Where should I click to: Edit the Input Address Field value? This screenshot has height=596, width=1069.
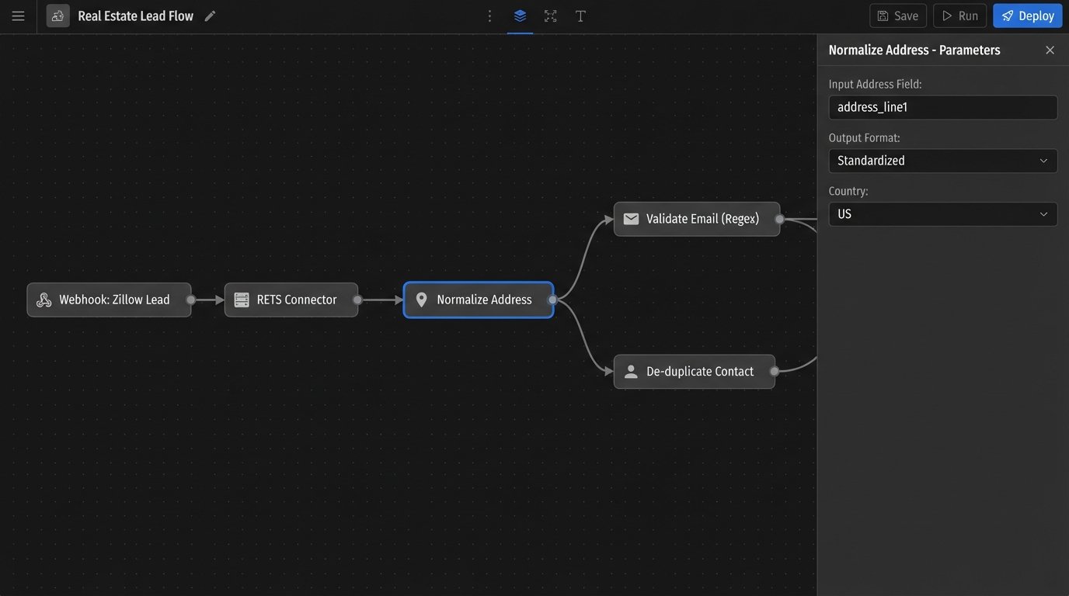click(x=942, y=107)
